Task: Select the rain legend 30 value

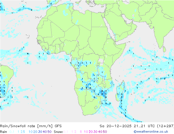Action: [40, 132]
